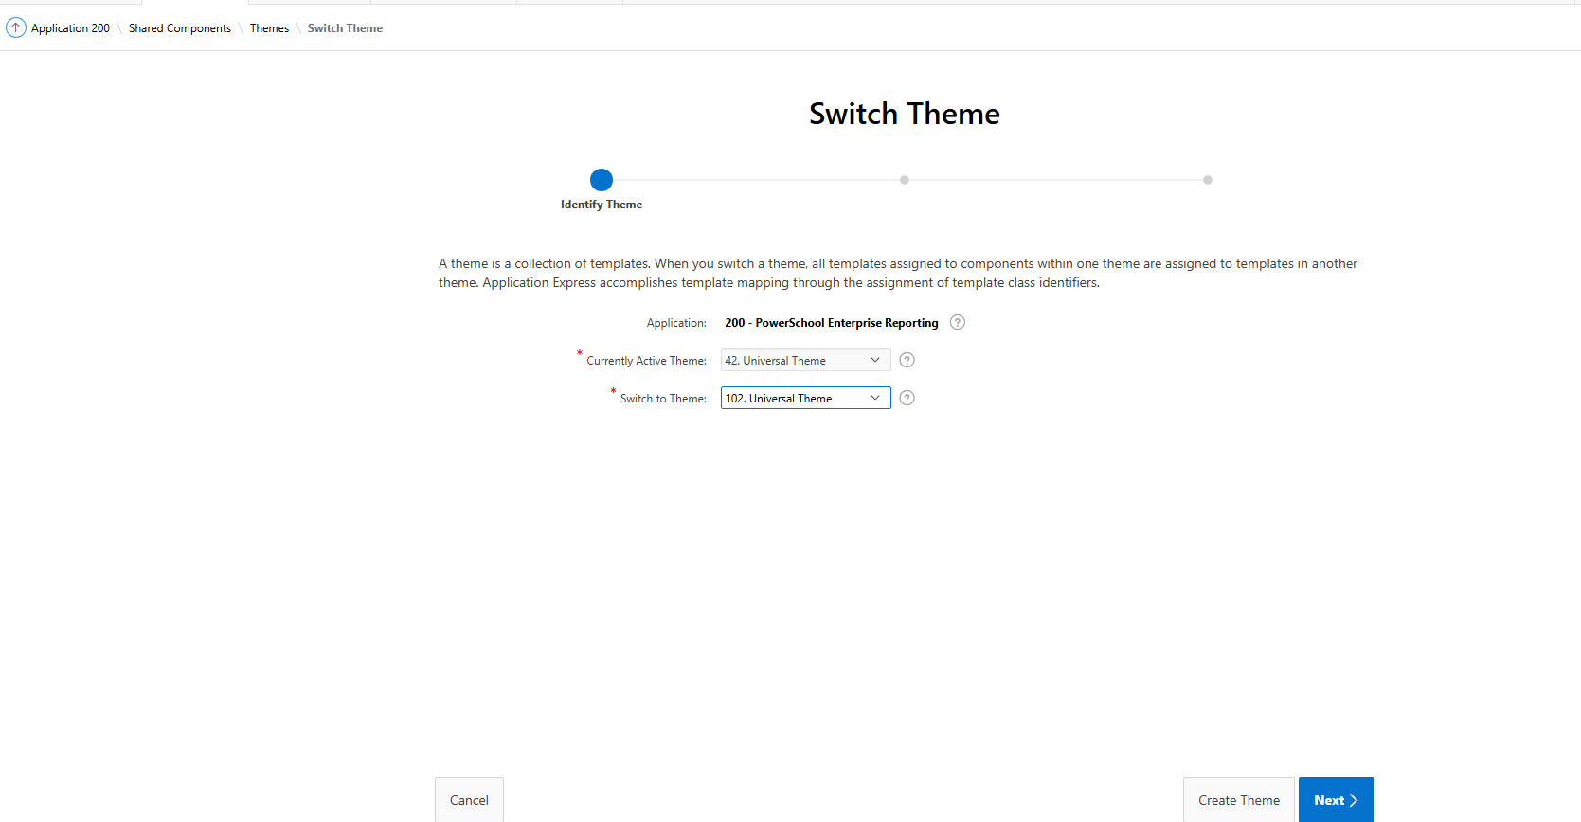Go to the Application 200 breadcrumb
1581x822 pixels.
pyautogui.click(x=70, y=28)
